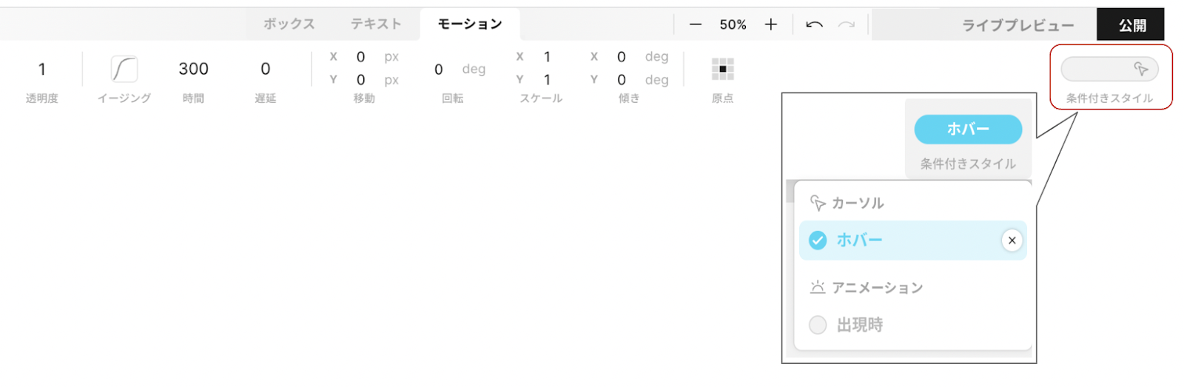The width and height of the screenshot is (1184, 387).
Task: Select the 出現時 radio option
Action: 818,325
